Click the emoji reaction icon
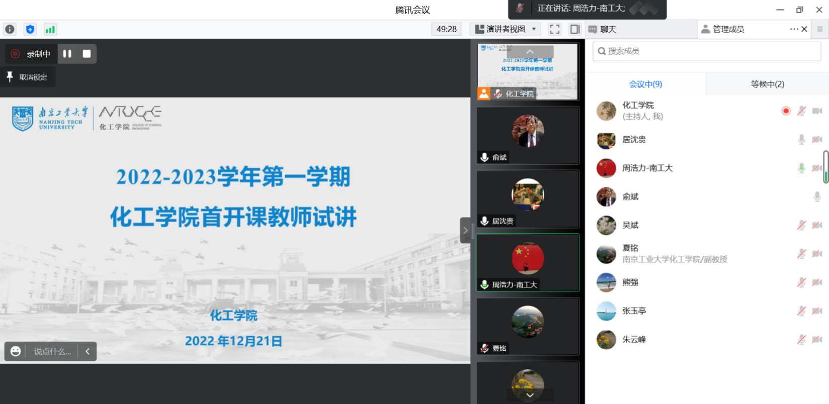Viewport: 829px width, 404px height. tap(16, 351)
